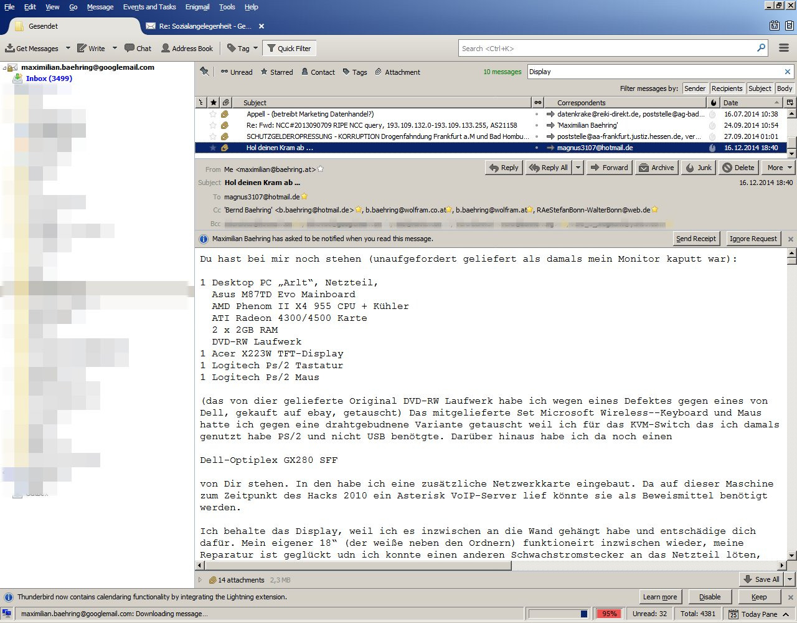Screen dimensions: 797x623
Task: Click the red 95% quota indicator
Action: (x=610, y=614)
